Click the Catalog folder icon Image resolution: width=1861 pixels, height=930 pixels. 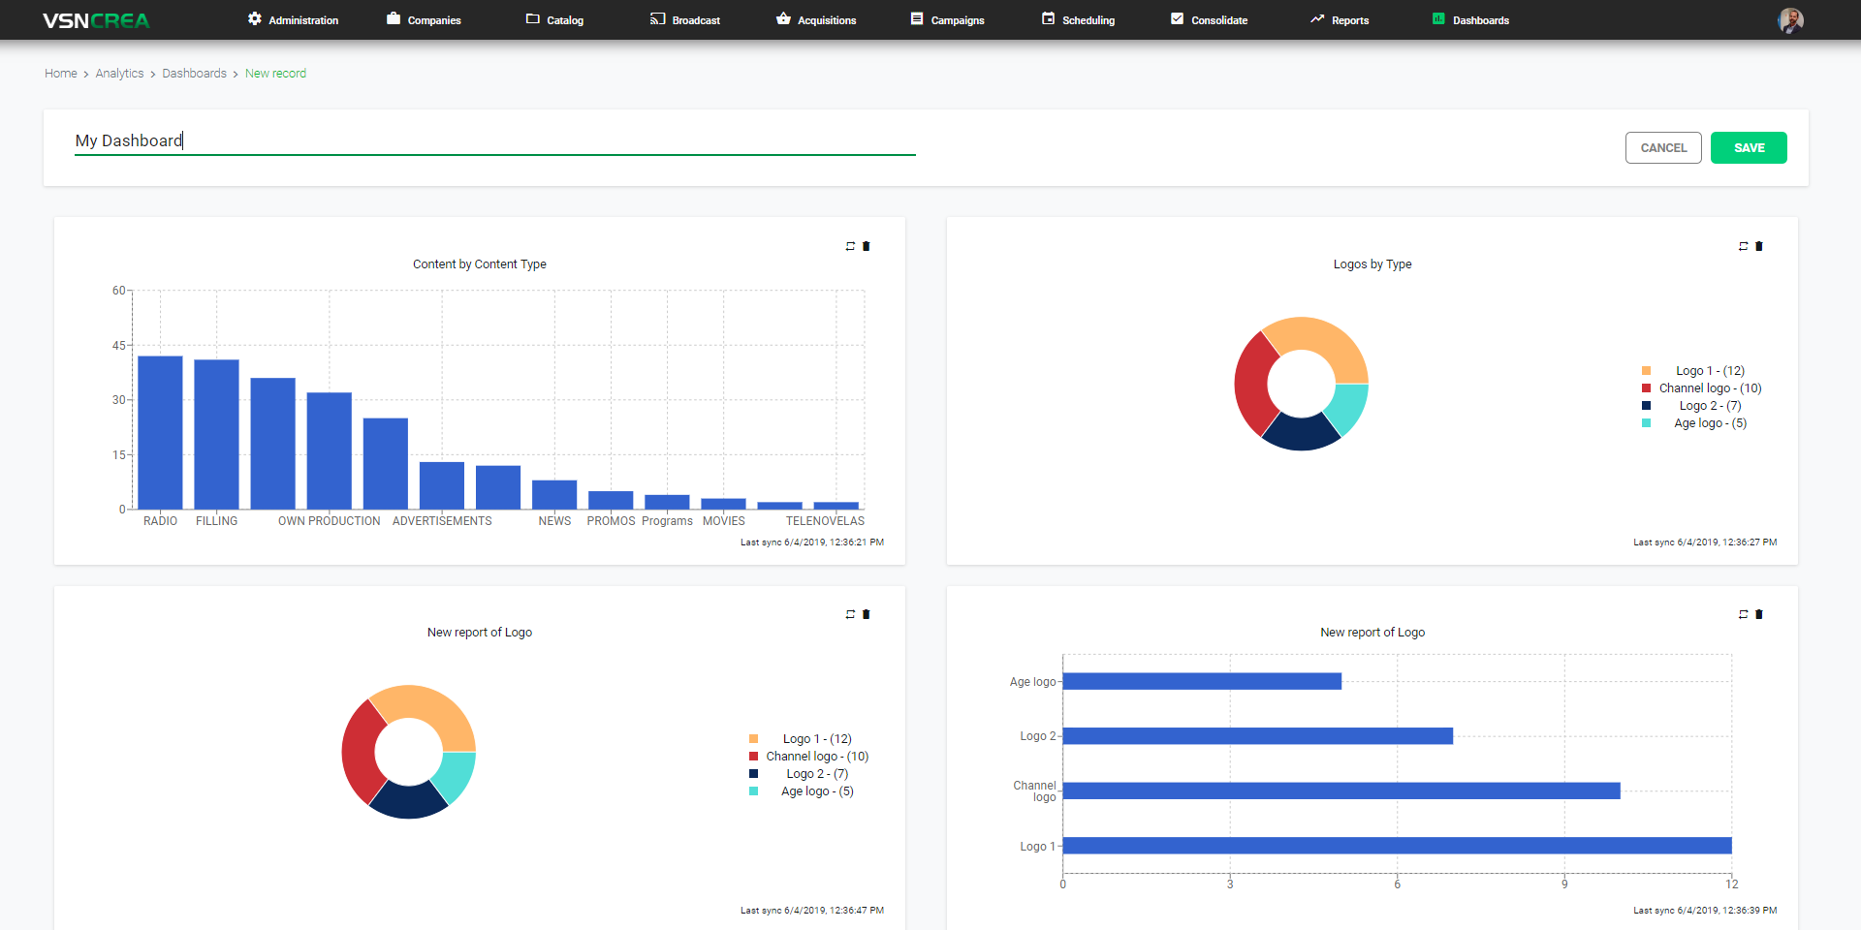click(532, 18)
